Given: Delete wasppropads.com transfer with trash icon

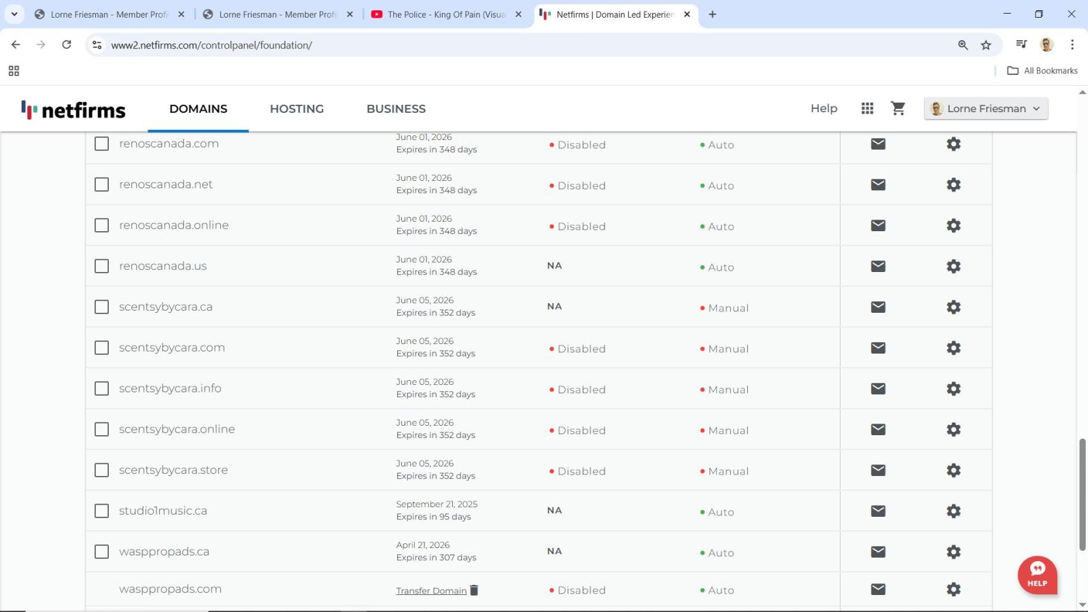Looking at the screenshot, I should [474, 590].
